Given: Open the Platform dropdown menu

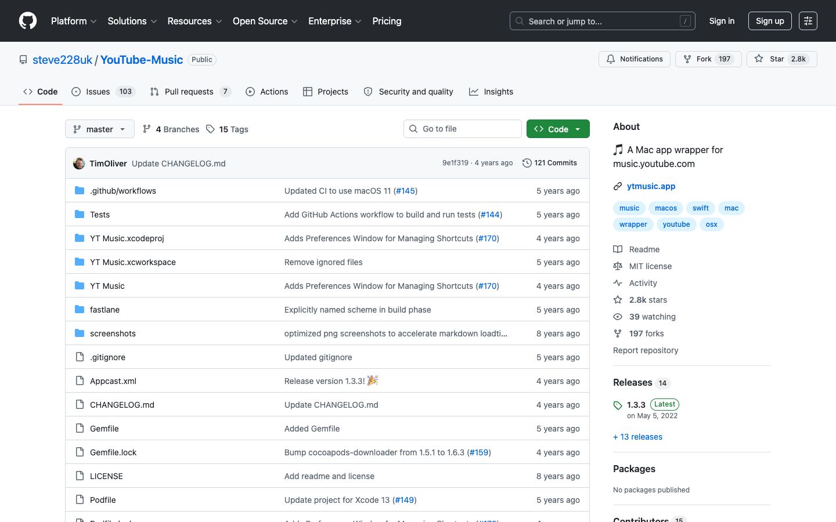Looking at the screenshot, I should pos(74,21).
